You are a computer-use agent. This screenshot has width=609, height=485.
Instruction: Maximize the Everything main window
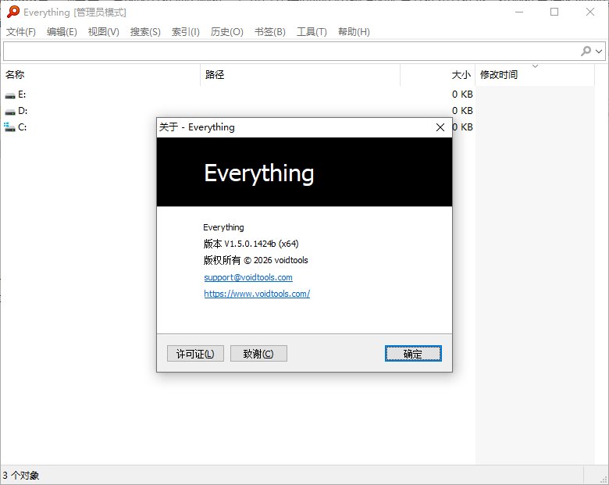554,12
